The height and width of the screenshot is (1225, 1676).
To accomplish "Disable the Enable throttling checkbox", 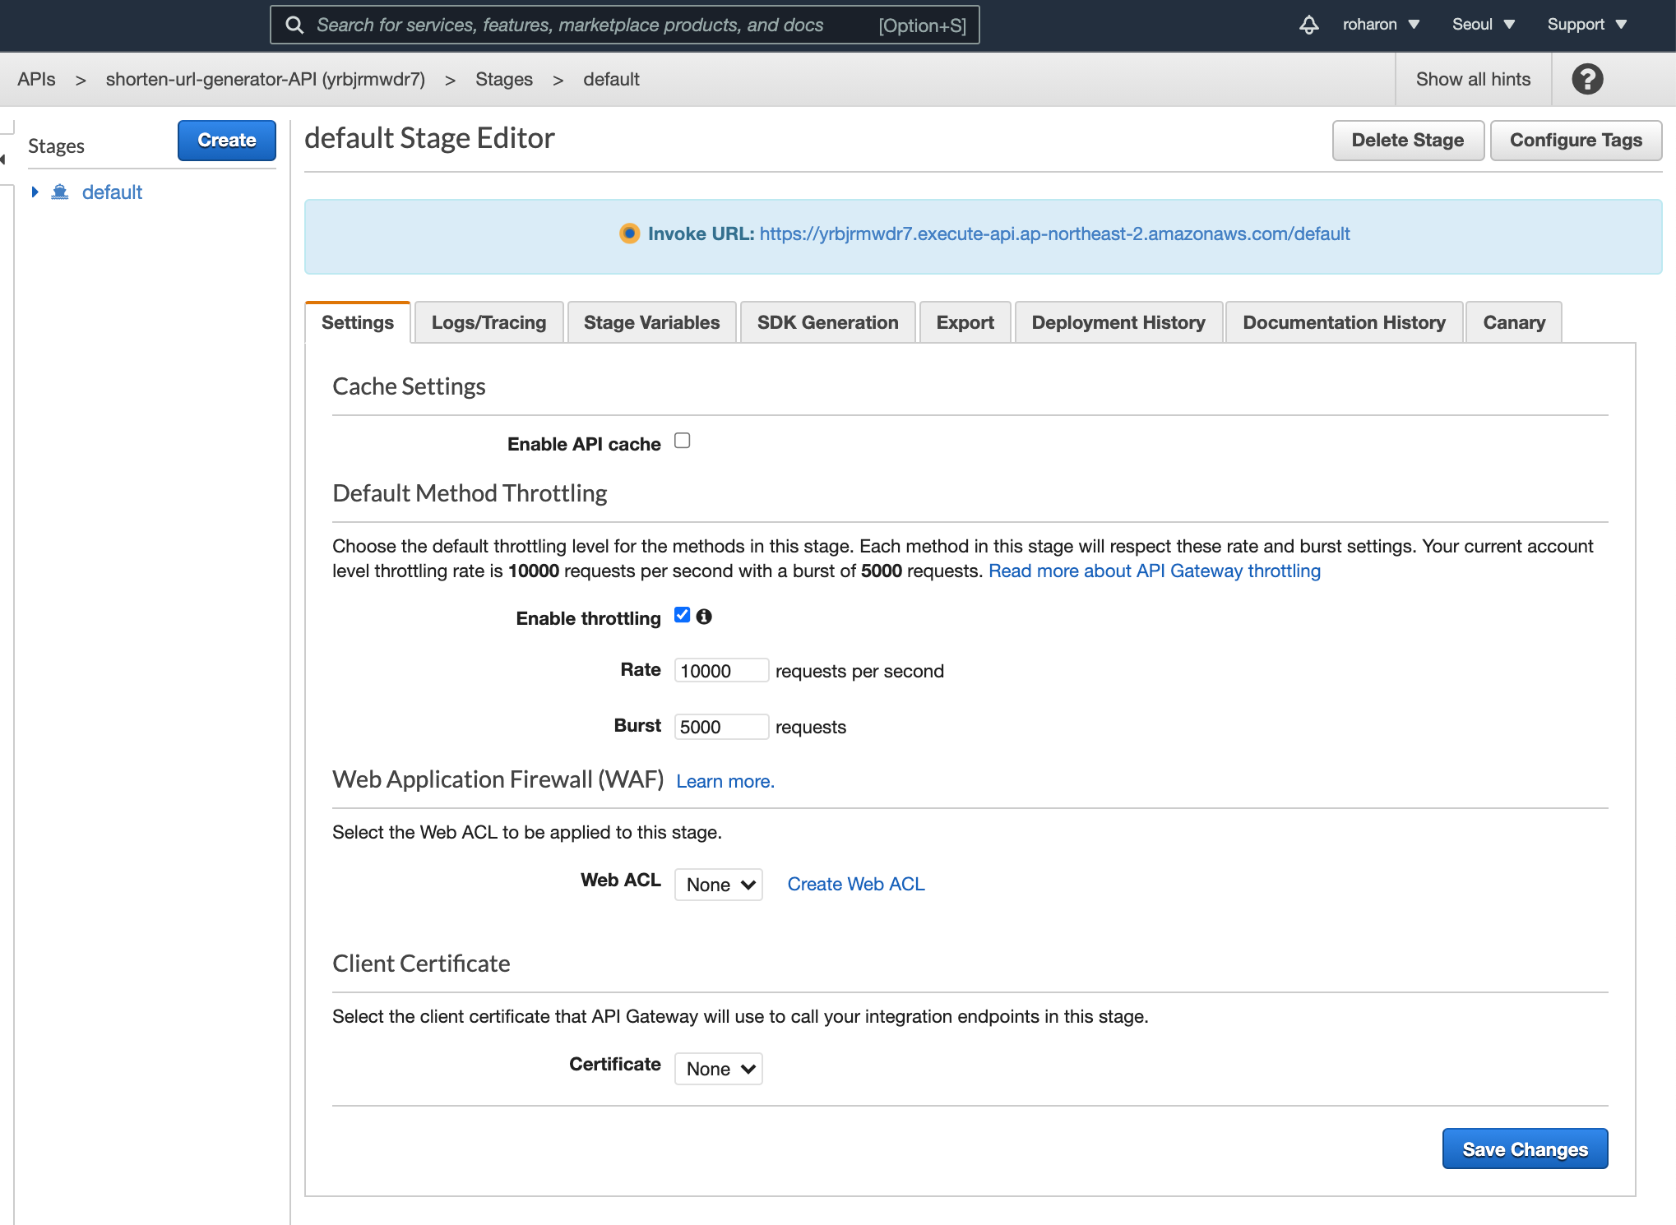I will point(682,615).
